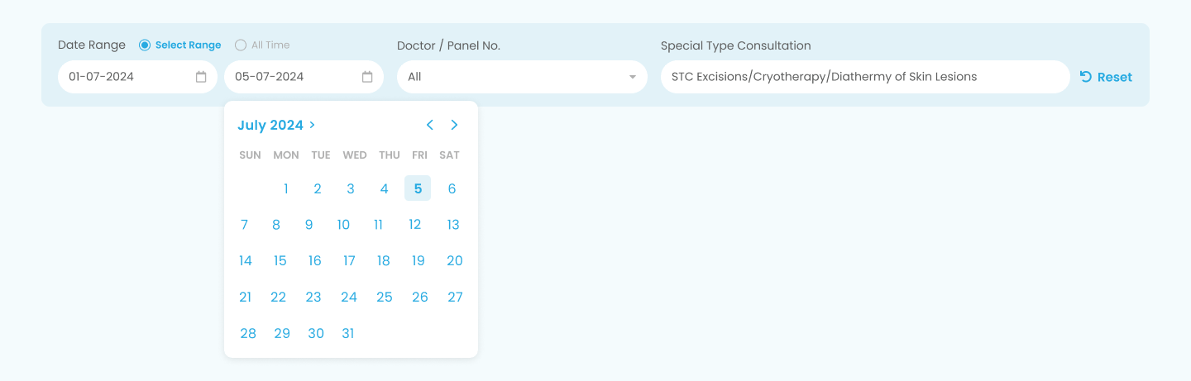
Task: Click the start date field 01-07-2024
Action: 137,77
